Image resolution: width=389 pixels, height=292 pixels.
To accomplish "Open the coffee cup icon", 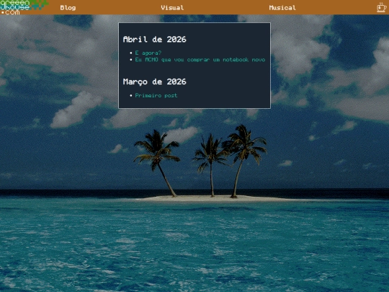I will [381, 7].
